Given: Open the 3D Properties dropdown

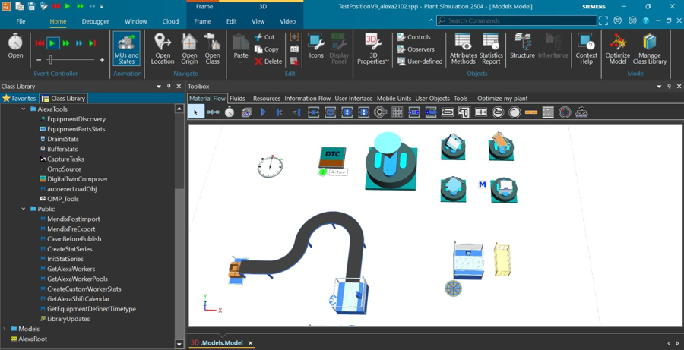Looking at the screenshot, I should (373, 49).
